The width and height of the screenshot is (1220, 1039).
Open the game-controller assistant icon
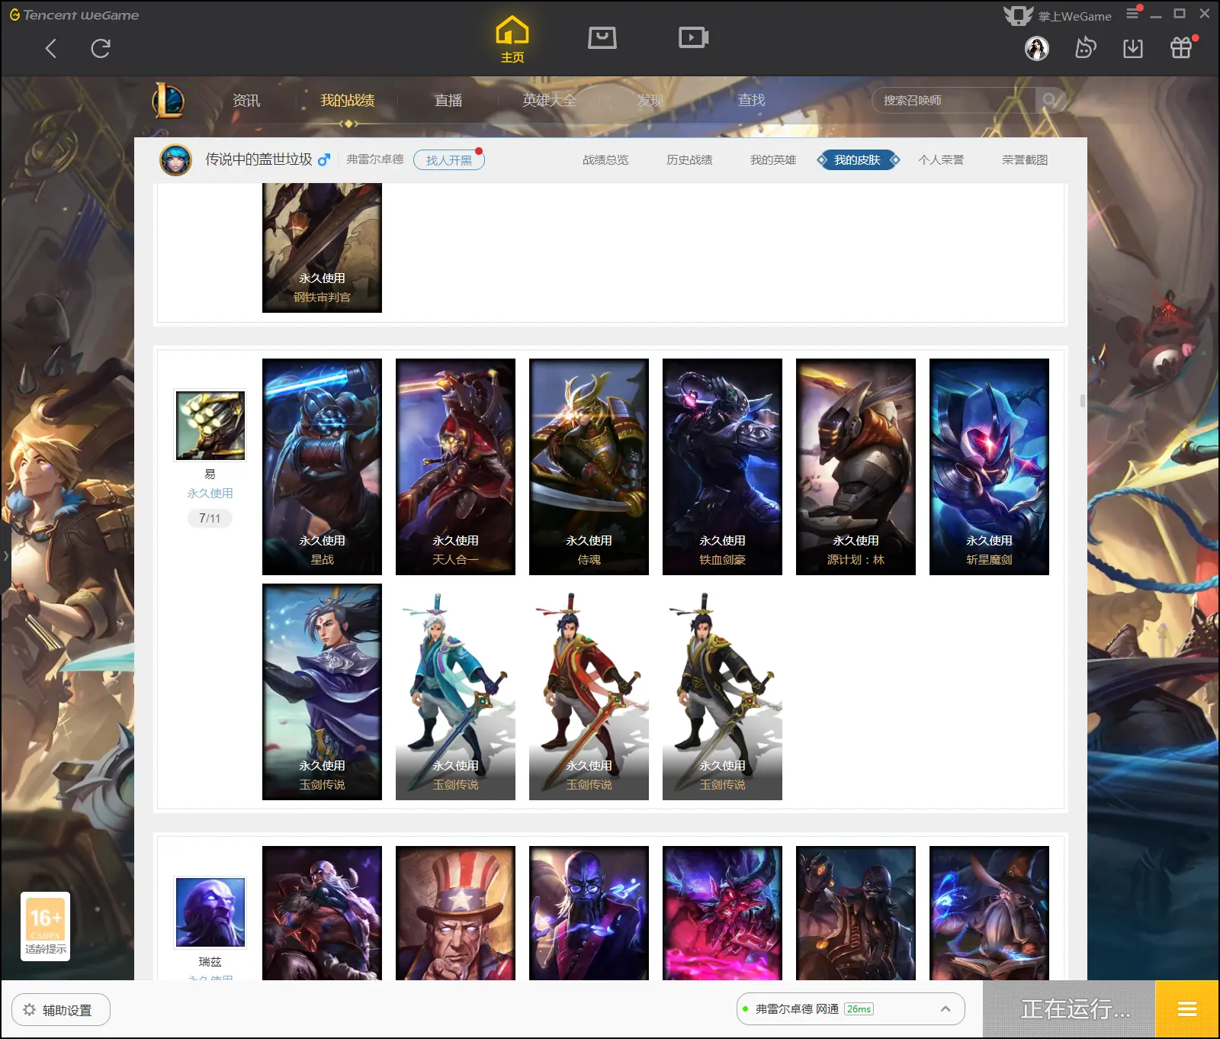click(x=1085, y=48)
